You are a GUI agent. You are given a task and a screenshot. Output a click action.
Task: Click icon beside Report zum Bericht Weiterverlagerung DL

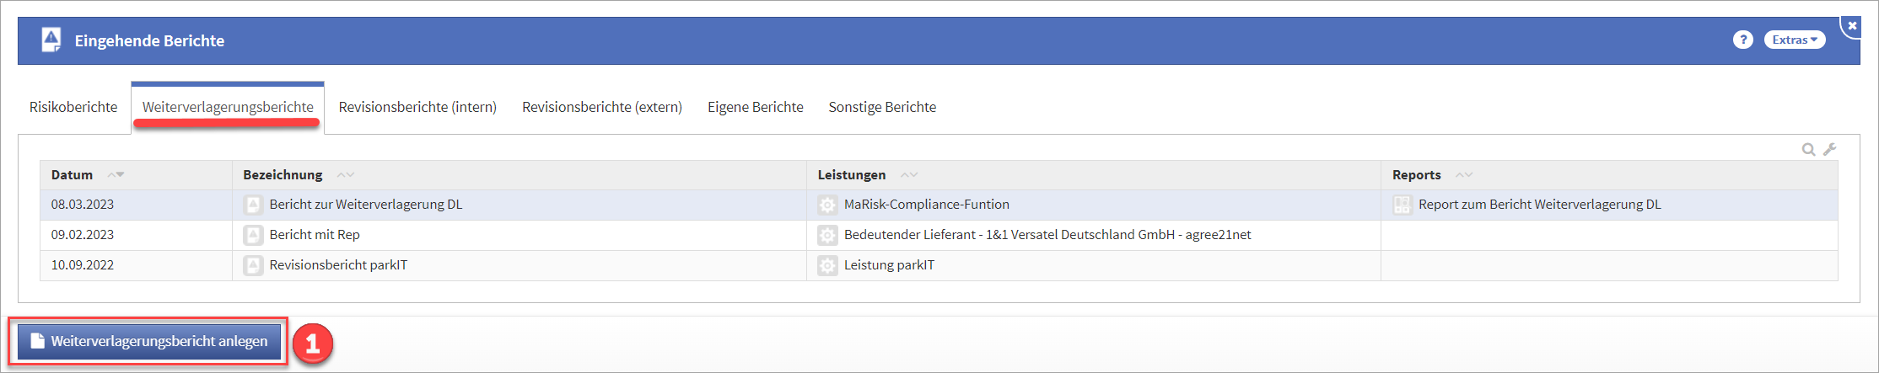[1402, 205]
